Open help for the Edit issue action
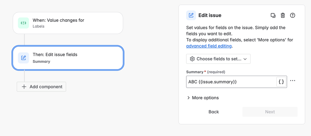 [x=292, y=15]
